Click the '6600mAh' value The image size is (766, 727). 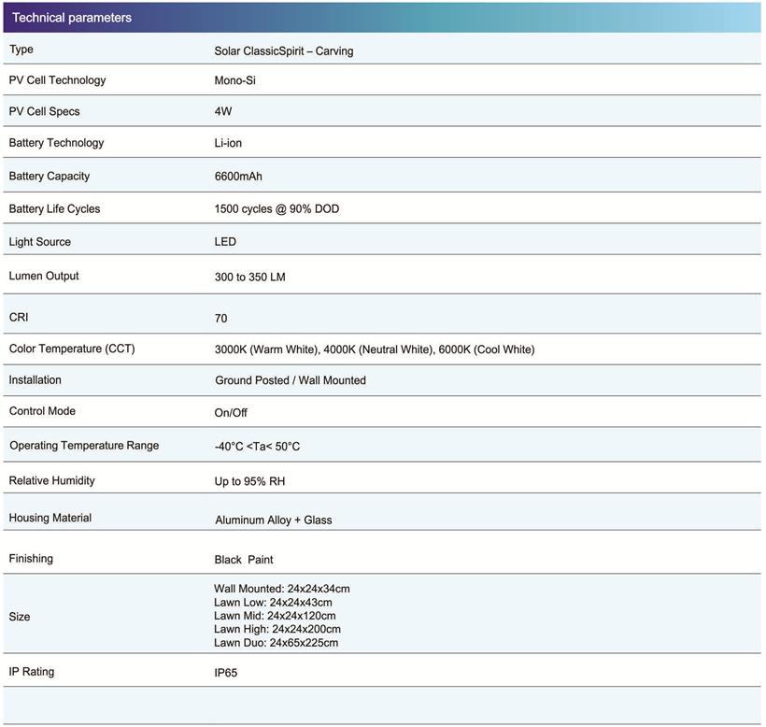tap(238, 177)
